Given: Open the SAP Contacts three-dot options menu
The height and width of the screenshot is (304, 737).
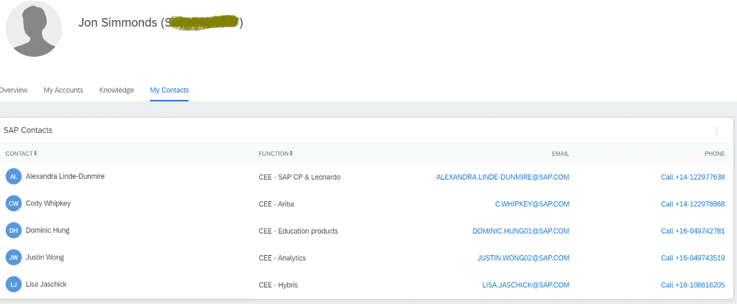Looking at the screenshot, I should (x=716, y=131).
